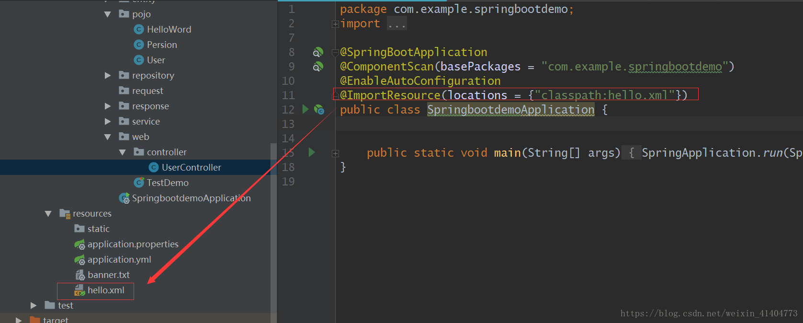Expand the response package
The image size is (803, 323).
108,106
